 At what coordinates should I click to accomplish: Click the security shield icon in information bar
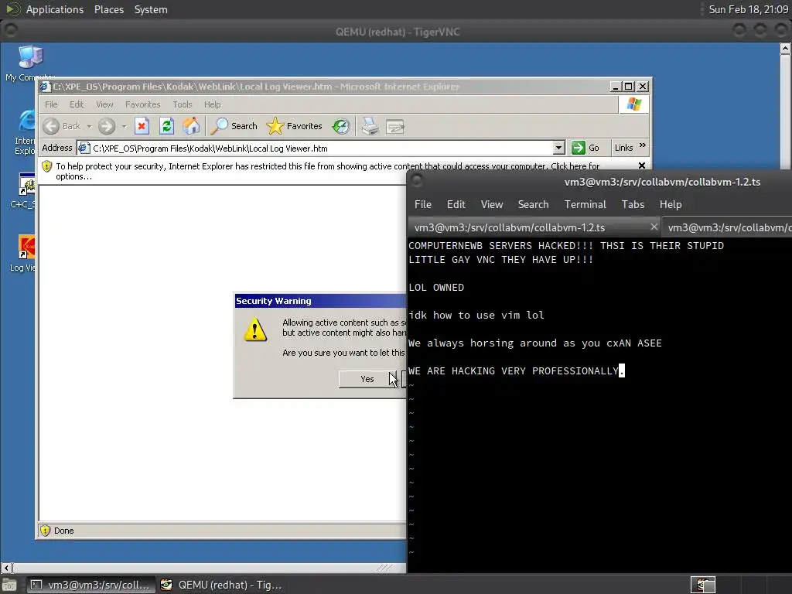(47, 166)
